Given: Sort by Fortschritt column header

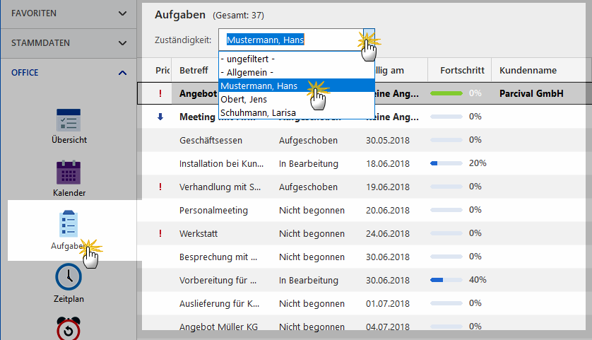Looking at the screenshot, I should (462, 70).
